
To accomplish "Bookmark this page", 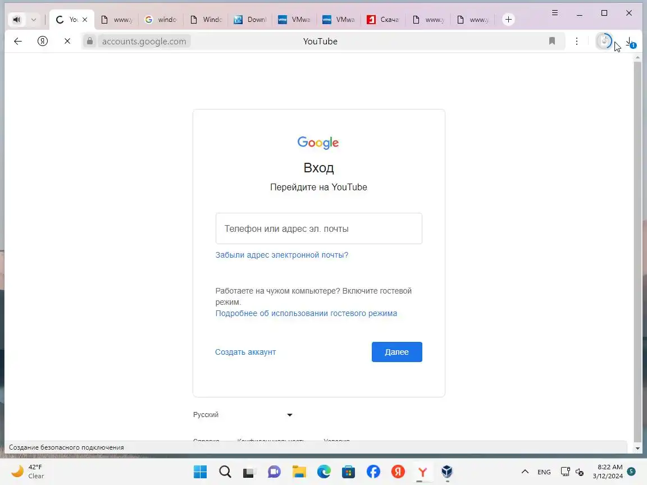I will (x=552, y=41).
